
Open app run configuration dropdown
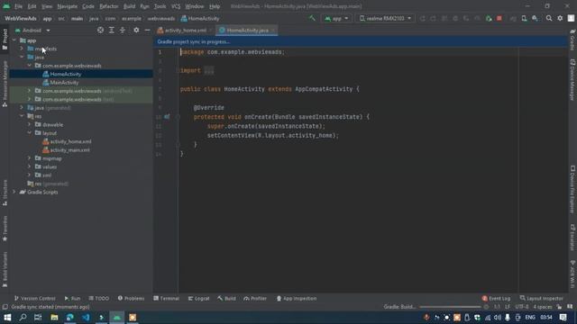coord(336,18)
